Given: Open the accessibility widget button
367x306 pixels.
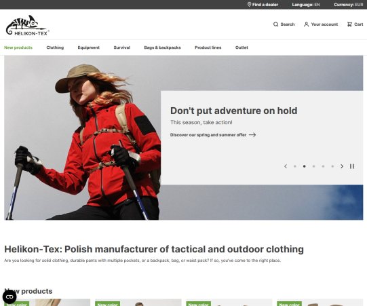Looking at the screenshot, I should pos(9,297).
